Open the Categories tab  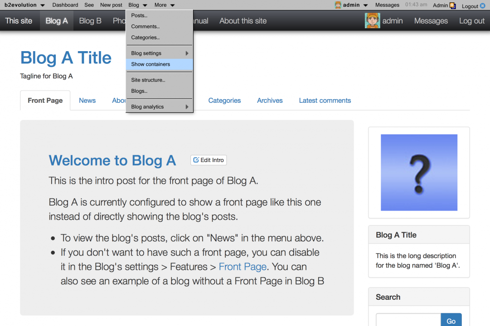pyautogui.click(x=224, y=101)
